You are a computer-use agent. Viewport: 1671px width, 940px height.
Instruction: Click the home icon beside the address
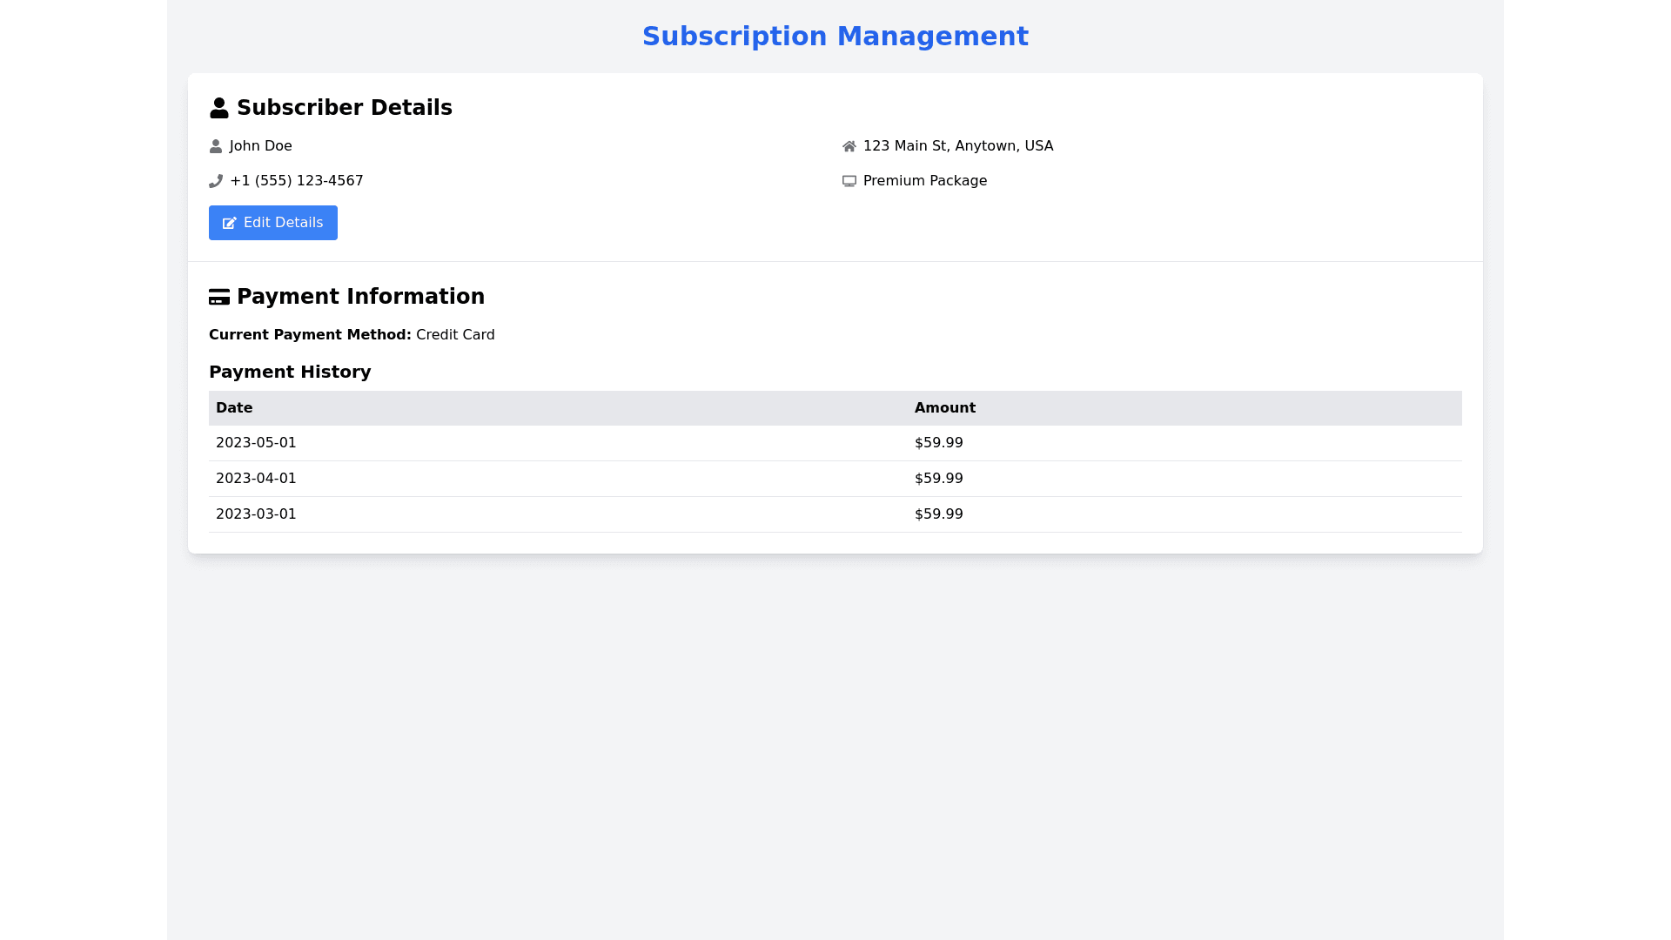pyautogui.click(x=849, y=146)
